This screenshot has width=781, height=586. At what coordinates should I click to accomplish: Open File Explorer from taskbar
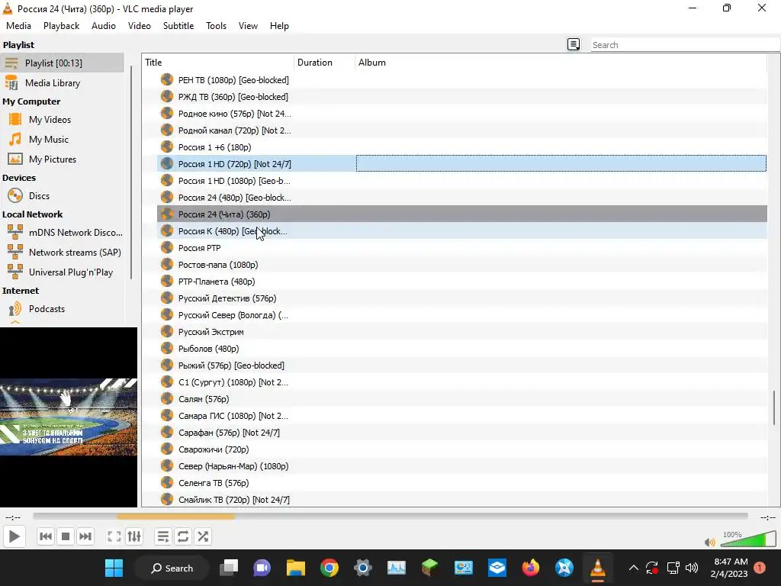tap(295, 568)
